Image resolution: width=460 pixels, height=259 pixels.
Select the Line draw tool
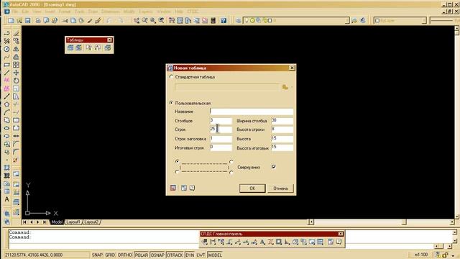6,73
